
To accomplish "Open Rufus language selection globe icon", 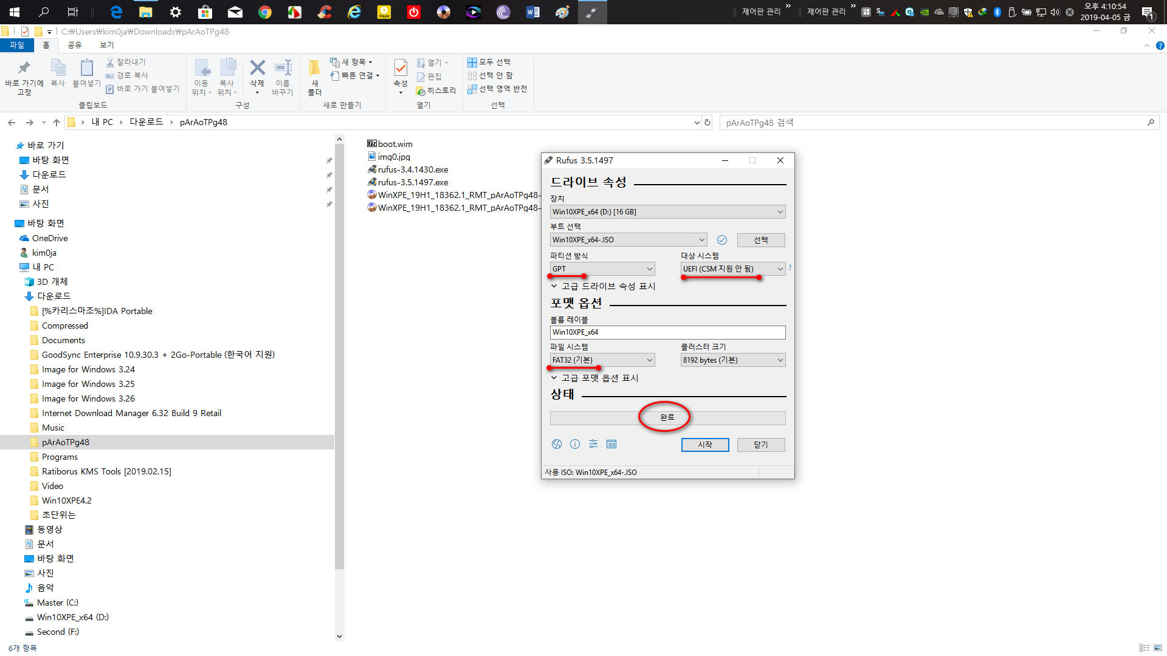I will coord(557,444).
